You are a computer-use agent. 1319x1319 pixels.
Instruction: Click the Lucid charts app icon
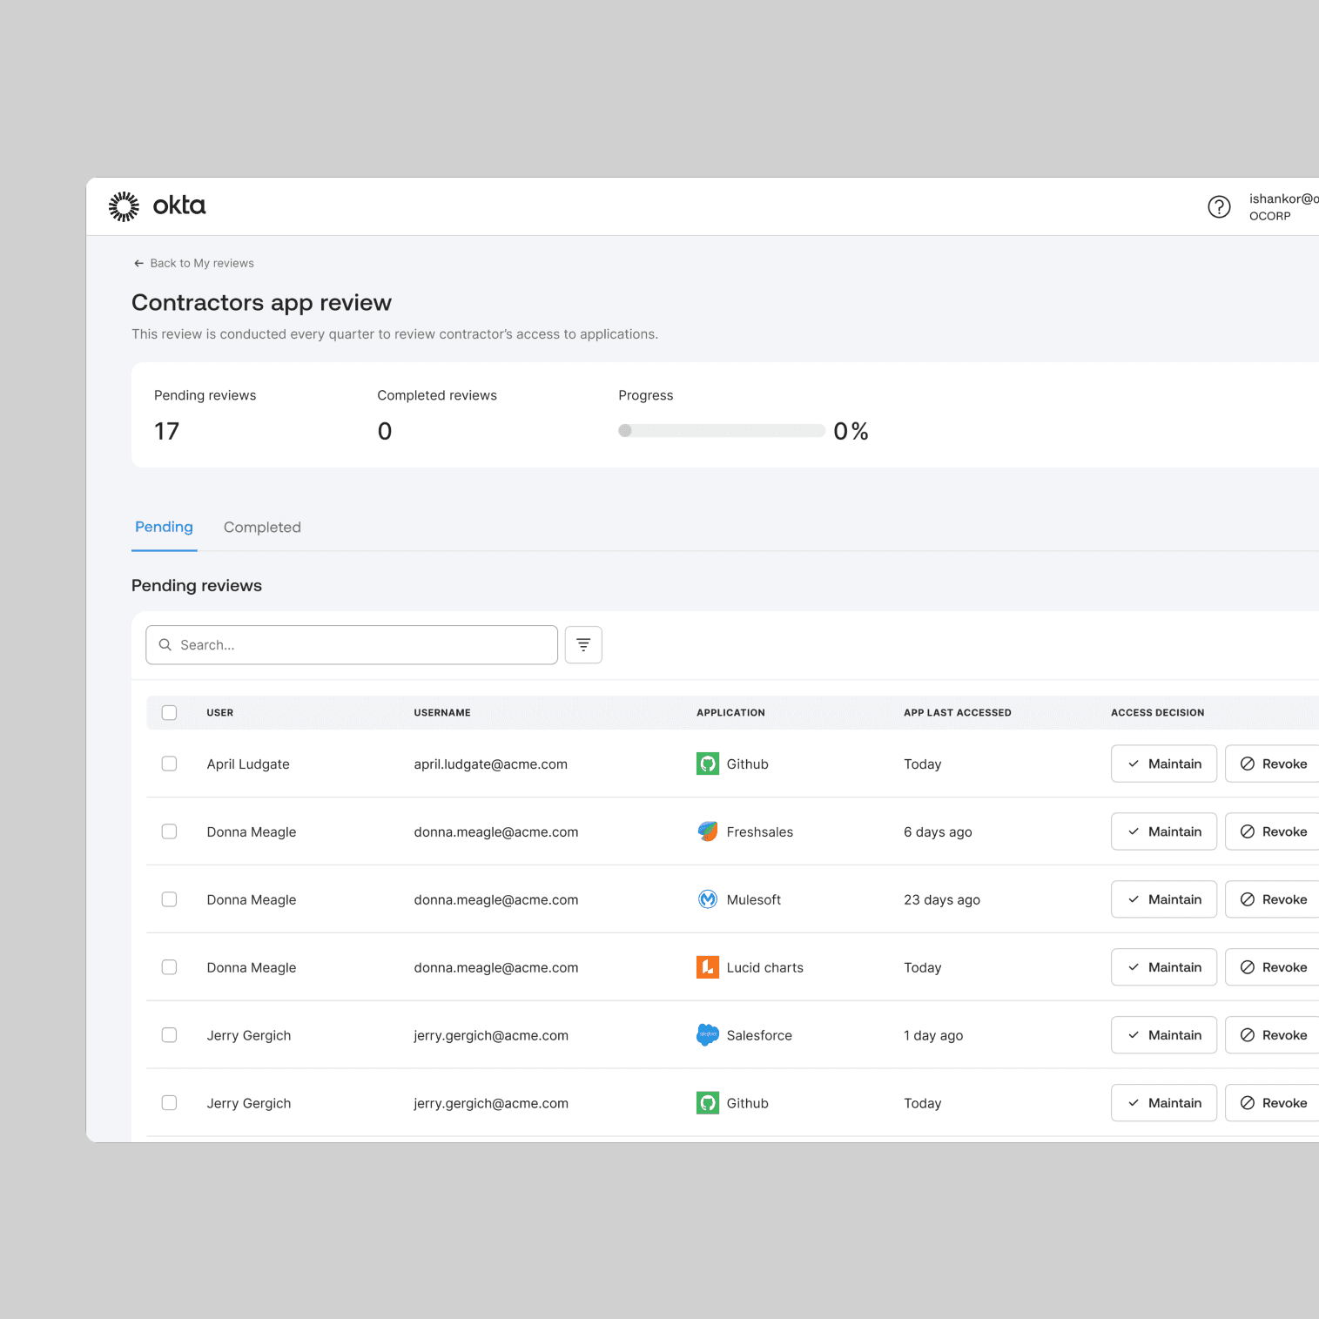point(708,967)
